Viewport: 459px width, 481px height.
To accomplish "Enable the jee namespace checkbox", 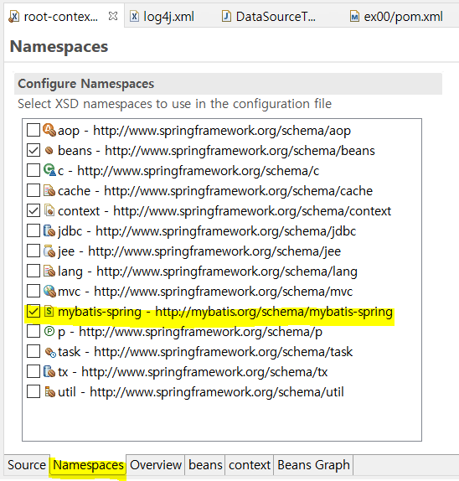I will pos(34,251).
